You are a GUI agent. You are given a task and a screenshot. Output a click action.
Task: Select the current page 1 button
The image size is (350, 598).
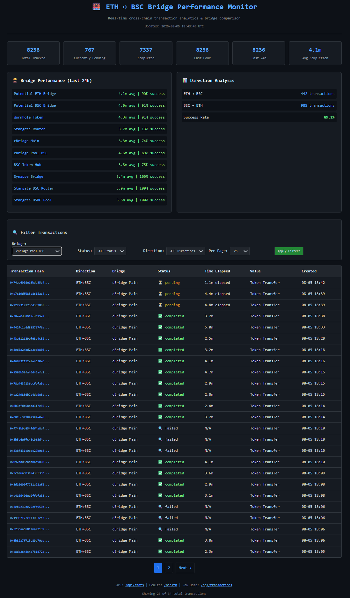coord(158,568)
